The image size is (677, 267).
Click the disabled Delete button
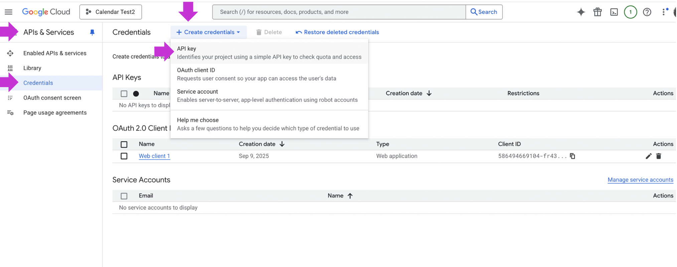coord(269,32)
